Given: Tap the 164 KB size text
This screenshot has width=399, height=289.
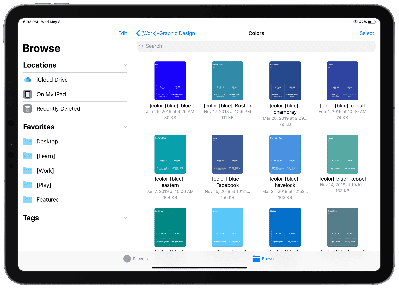Looking at the screenshot, I should click(170, 198).
